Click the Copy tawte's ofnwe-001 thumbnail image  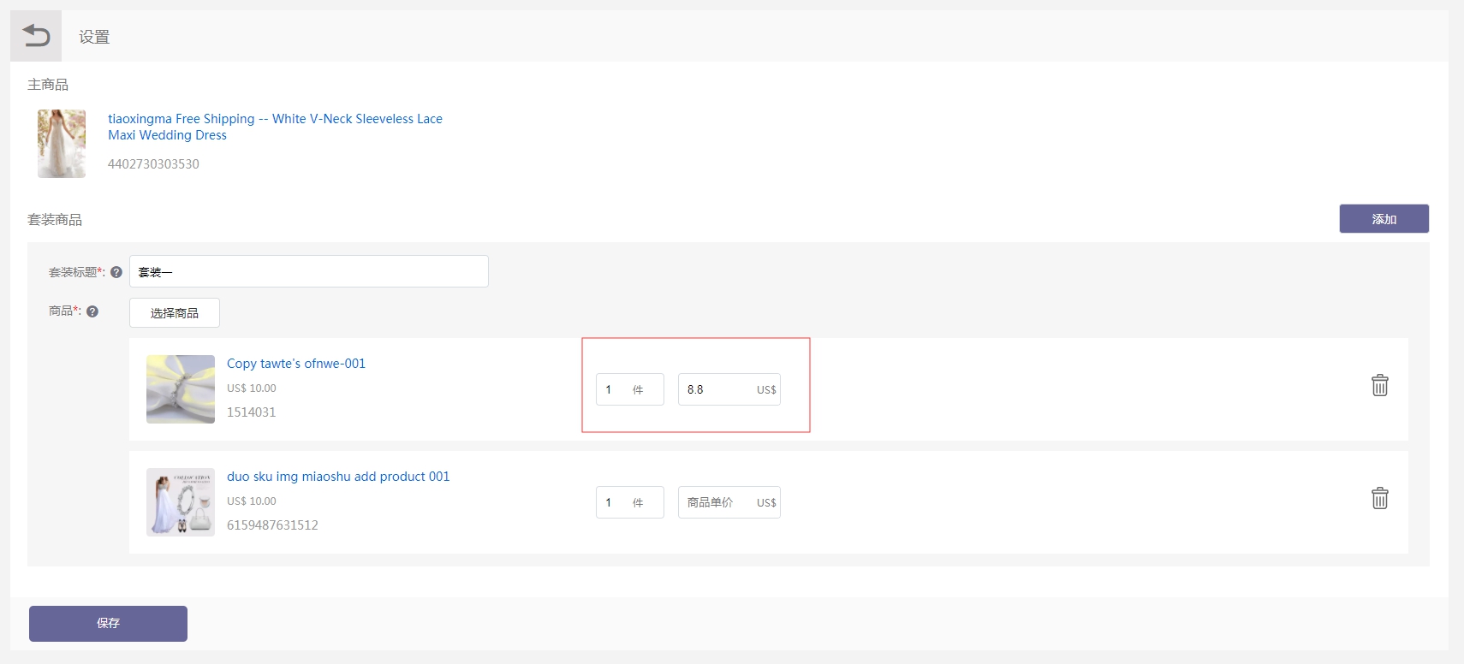click(181, 389)
